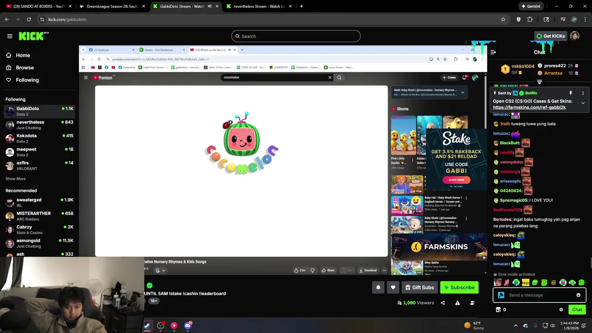Screen dimensions: 592x333
Task: Click the YouTube search magnifier in stream
Action: click(x=339, y=78)
